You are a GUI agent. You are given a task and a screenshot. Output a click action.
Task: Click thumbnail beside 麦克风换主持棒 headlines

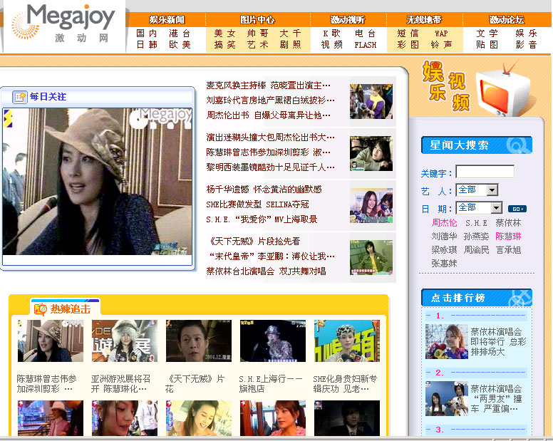point(371,102)
